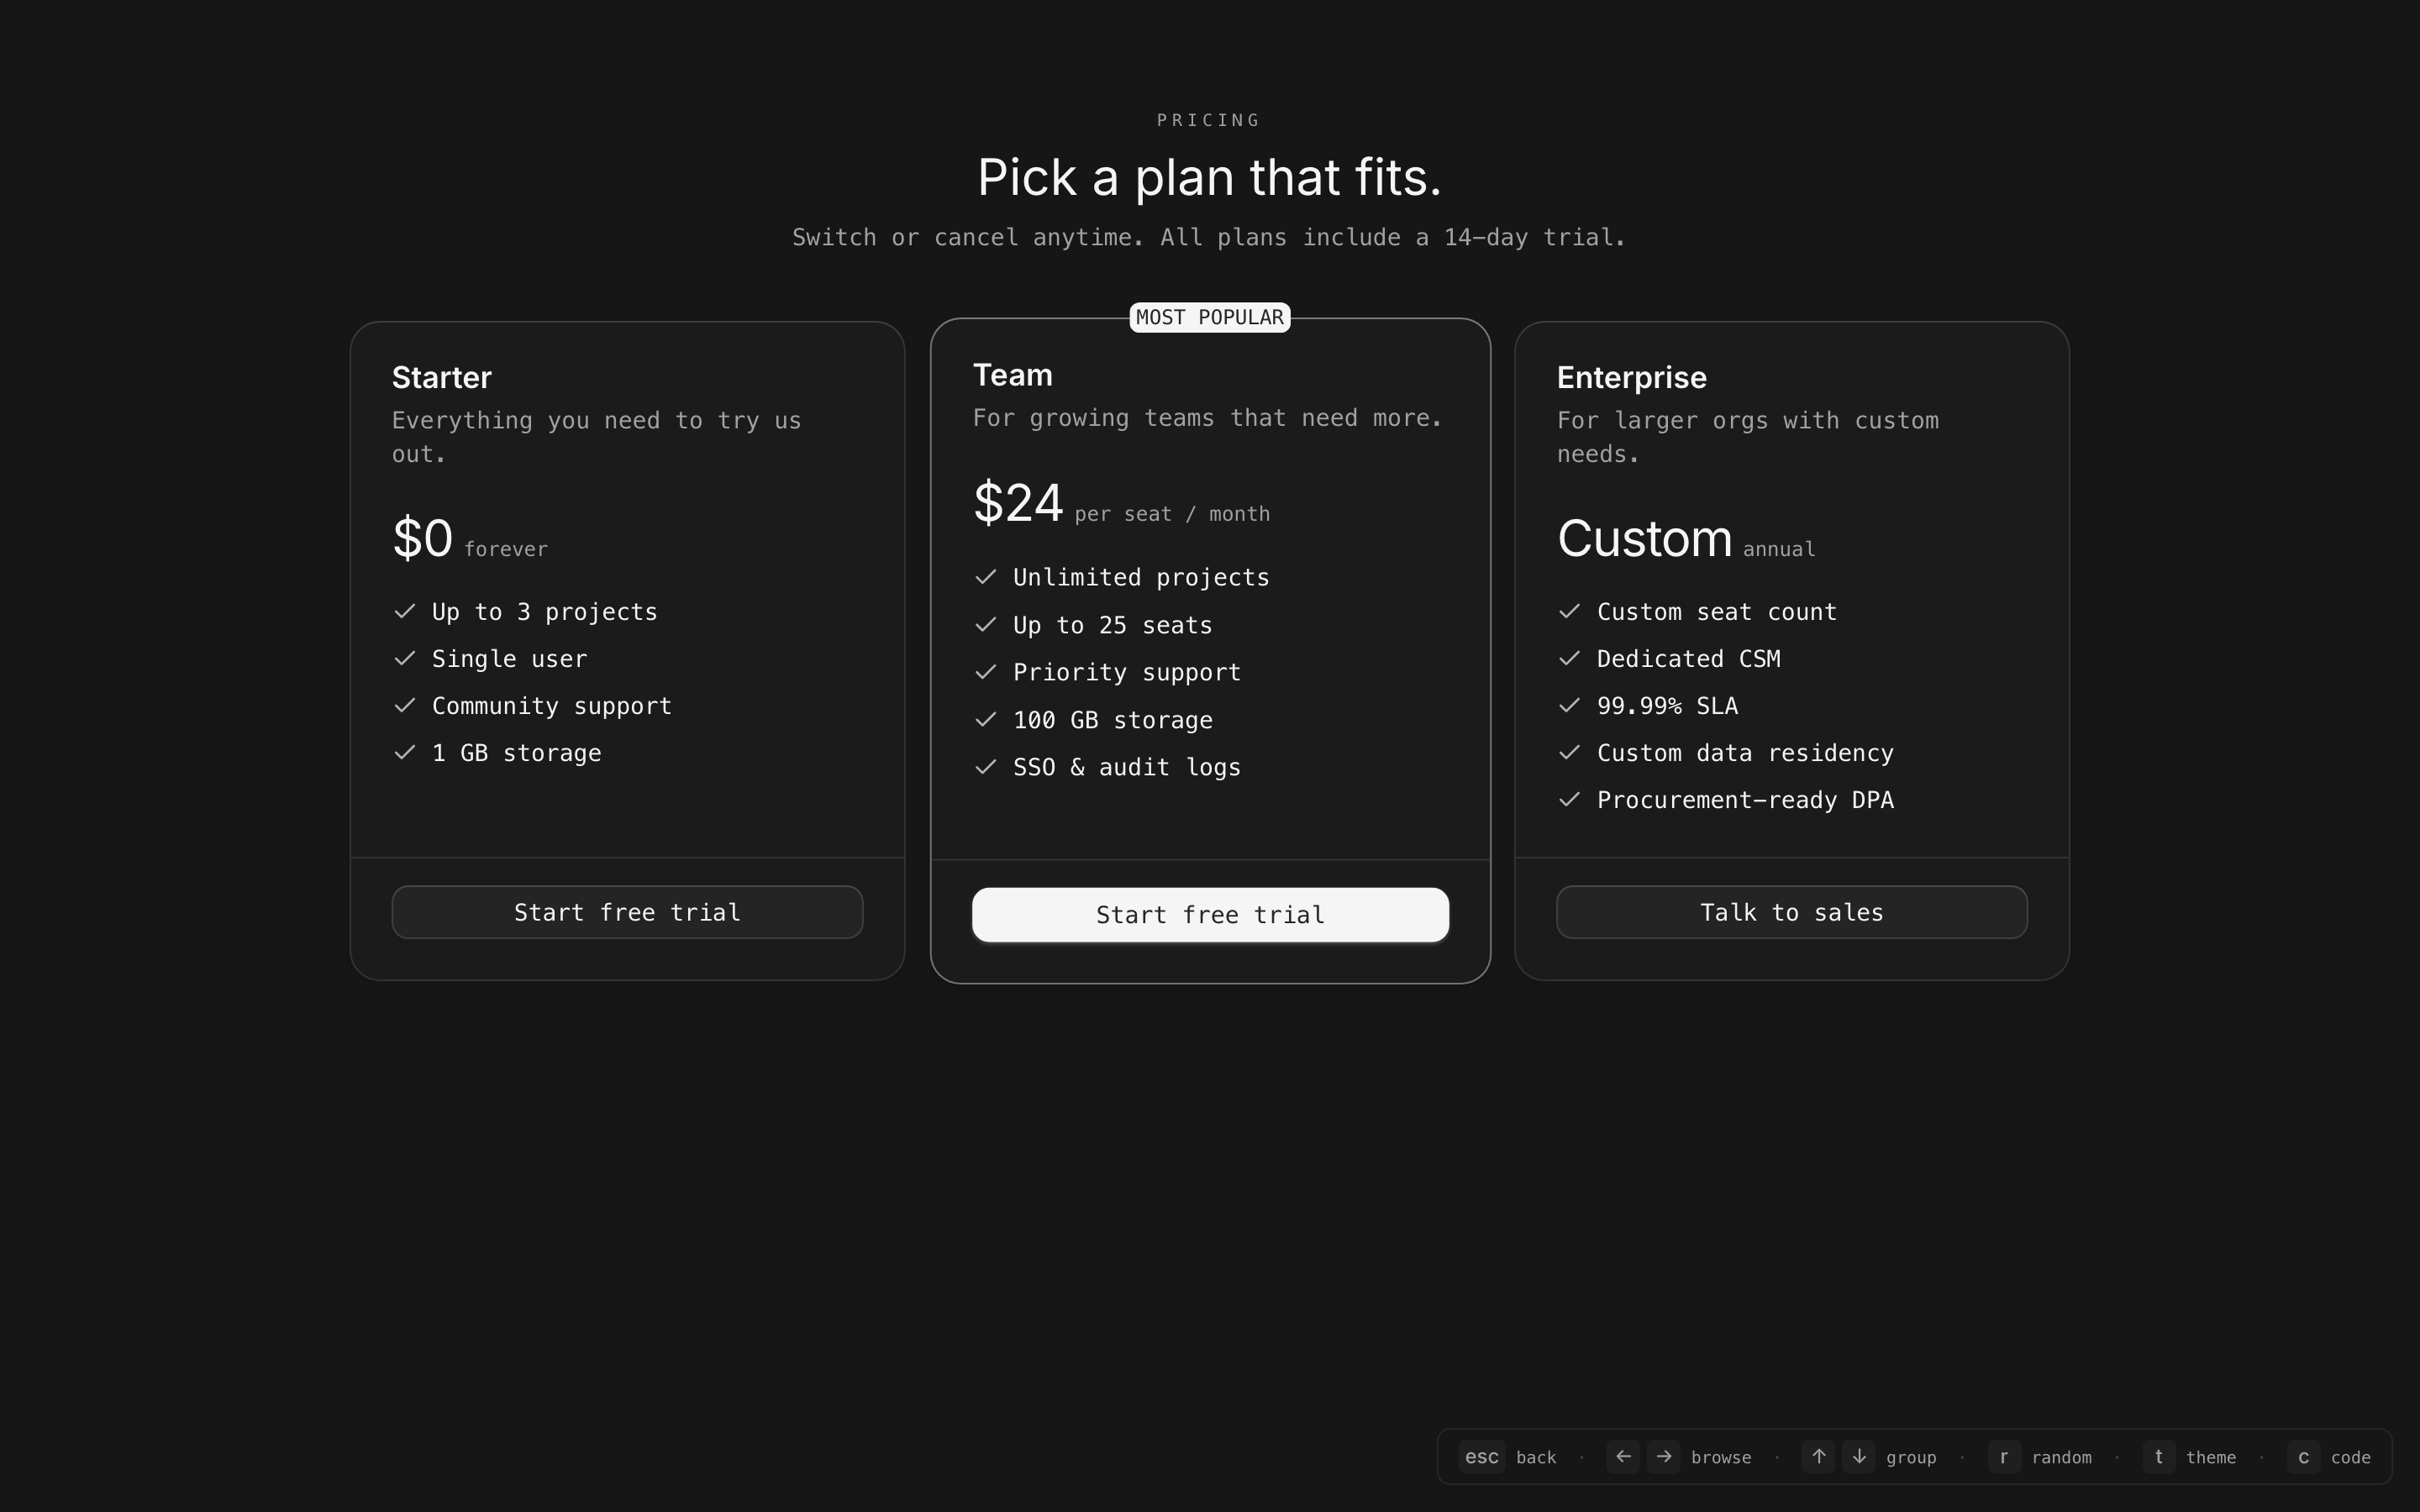This screenshot has width=2420, height=1512.
Task: Click the checkmark beside 99.99% SLA
Action: [1570, 706]
